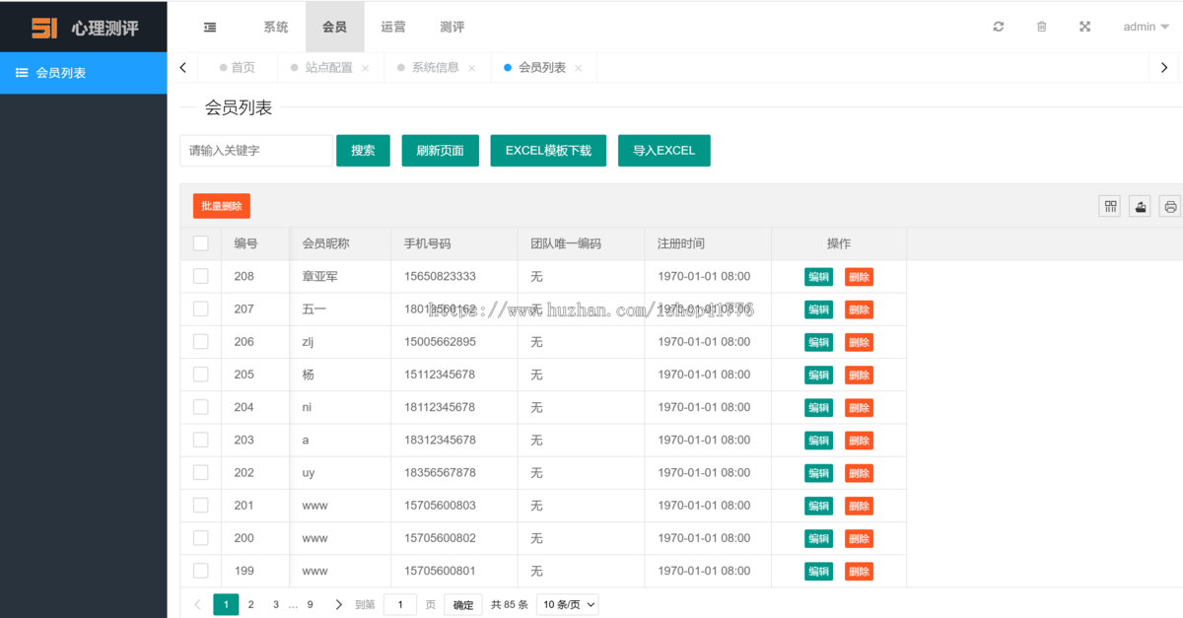The width and height of the screenshot is (1183, 618).
Task: Check the box for member 203
Action: click(201, 440)
